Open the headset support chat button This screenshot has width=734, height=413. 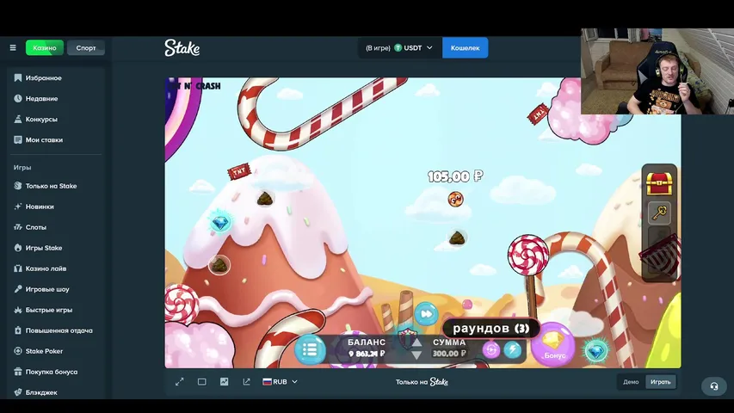(713, 386)
